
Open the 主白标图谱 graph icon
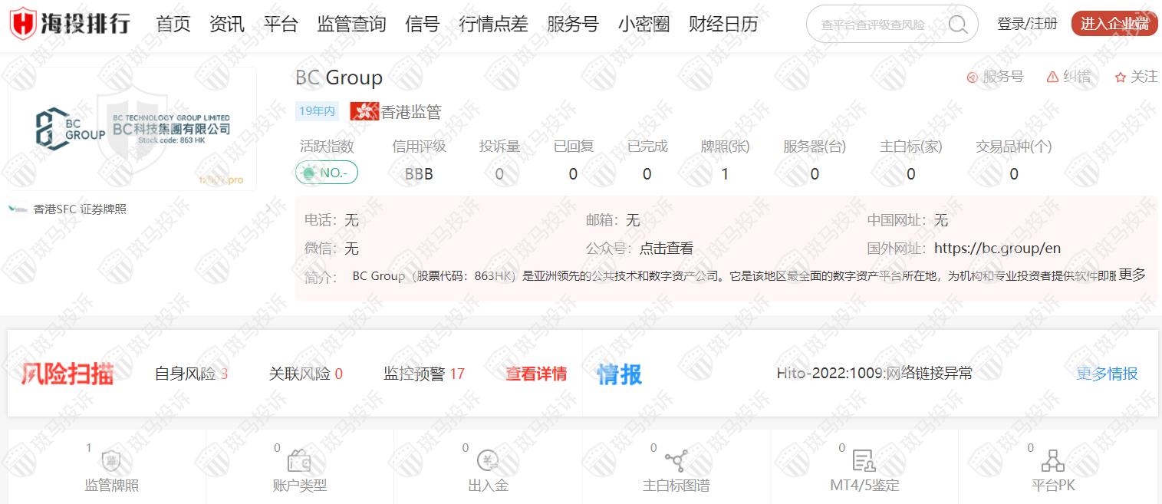point(676,461)
